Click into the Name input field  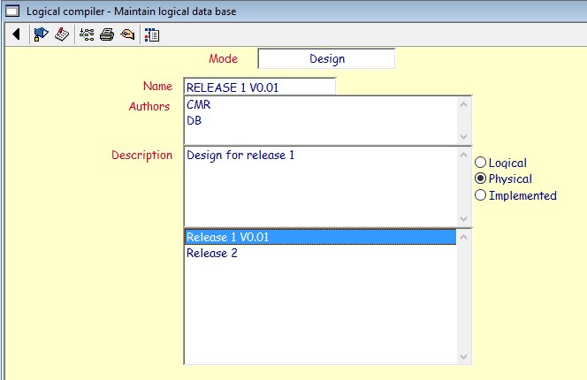click(x=260, y=87)
